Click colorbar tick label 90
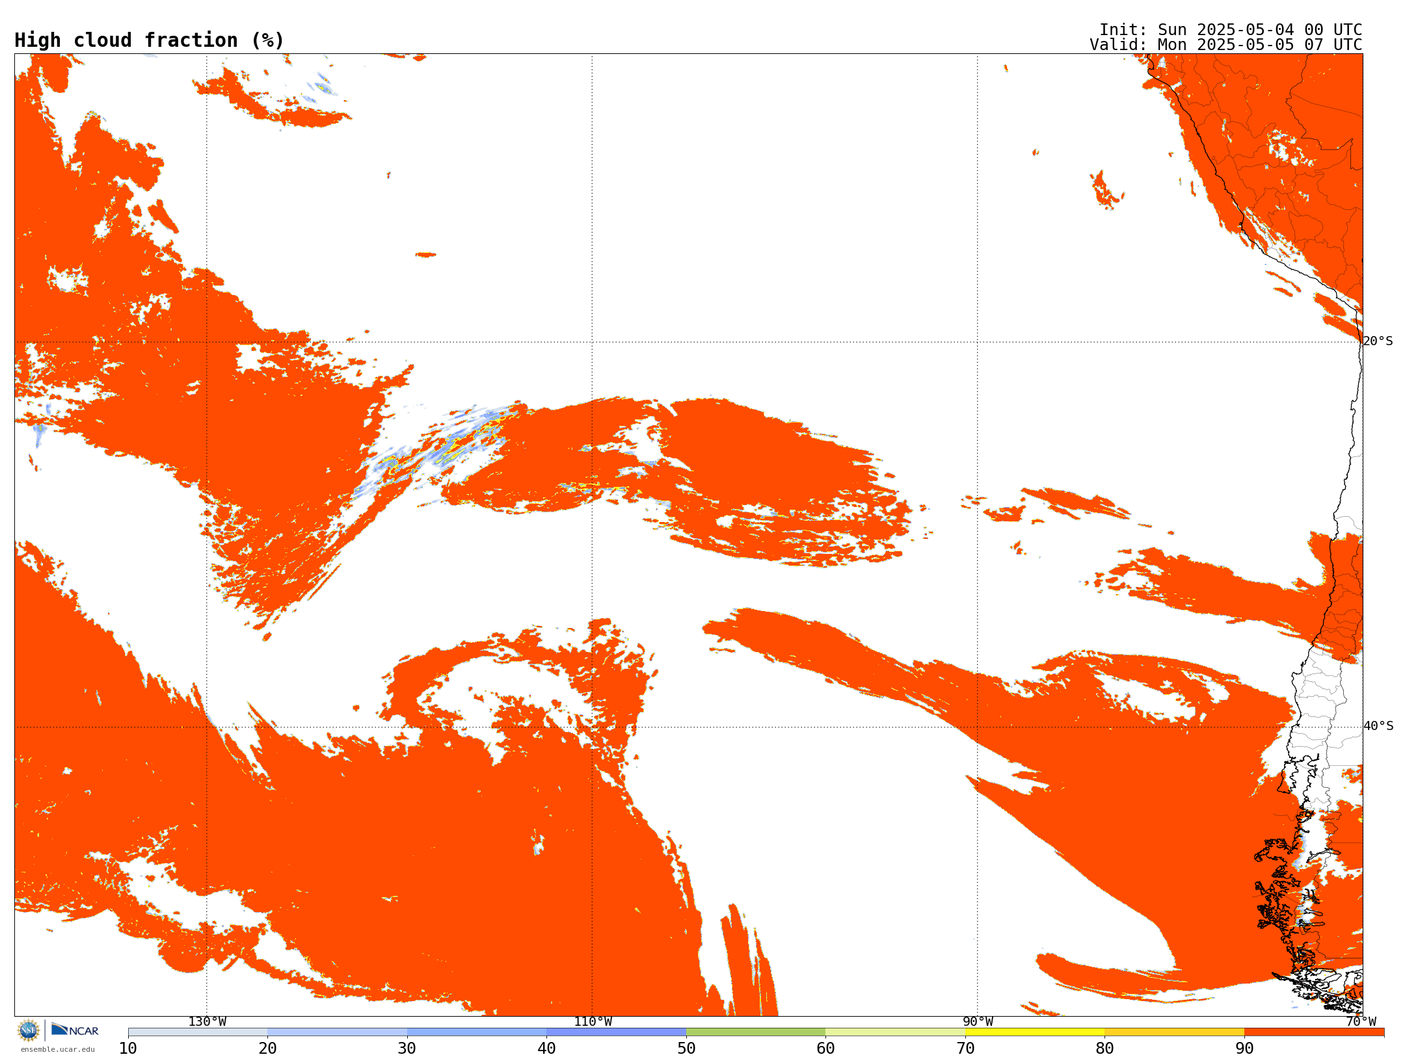Image resolution: width=1405 pixels, height=1057 pixels. (x=1244, y=1049)
